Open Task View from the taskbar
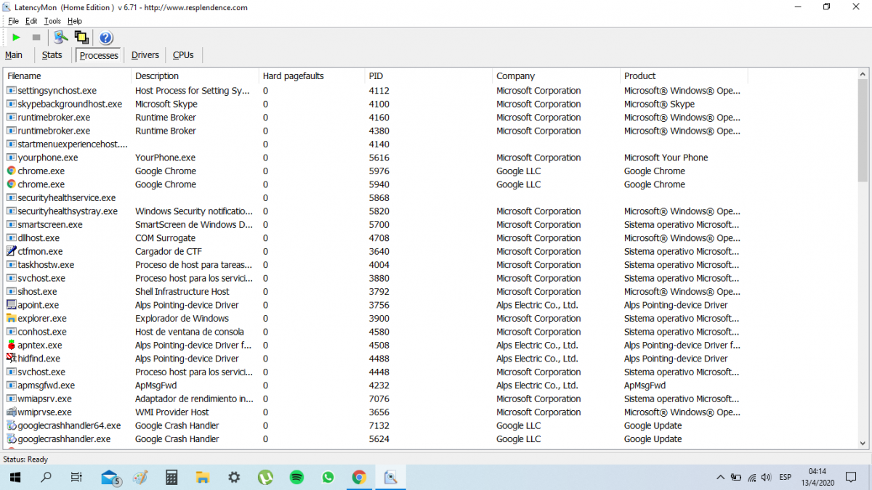Screen dimensions: 872x490 pos(76,477)
